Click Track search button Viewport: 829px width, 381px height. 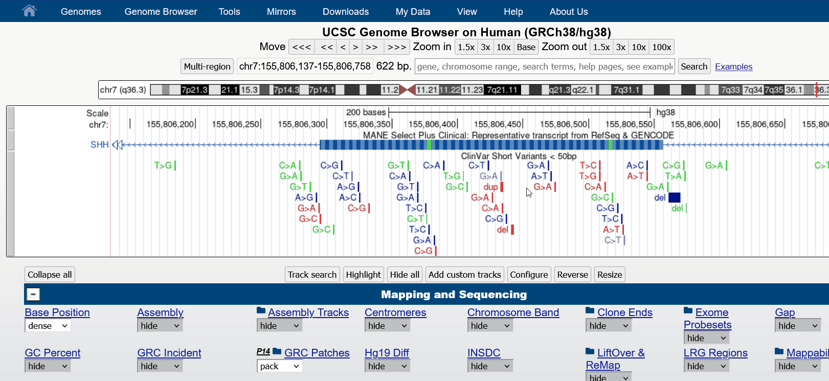(312, 275)
